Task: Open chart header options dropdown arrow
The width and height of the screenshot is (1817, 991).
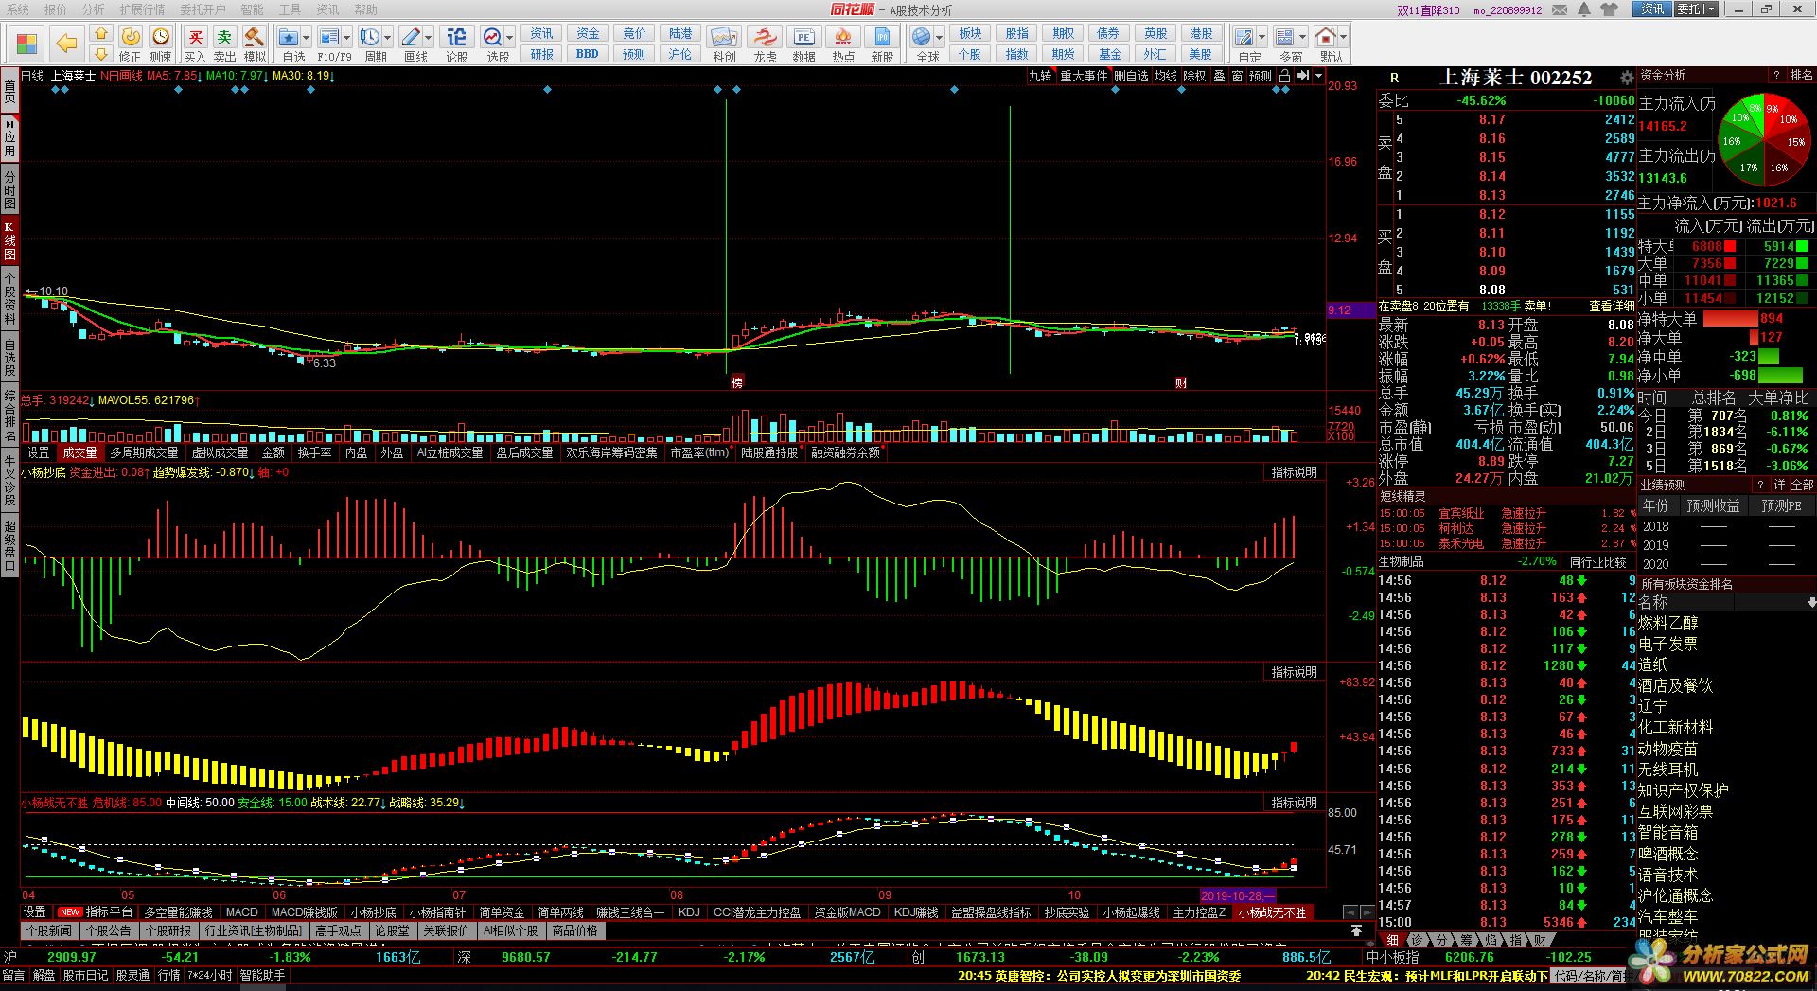Action: coord(1318,76)
